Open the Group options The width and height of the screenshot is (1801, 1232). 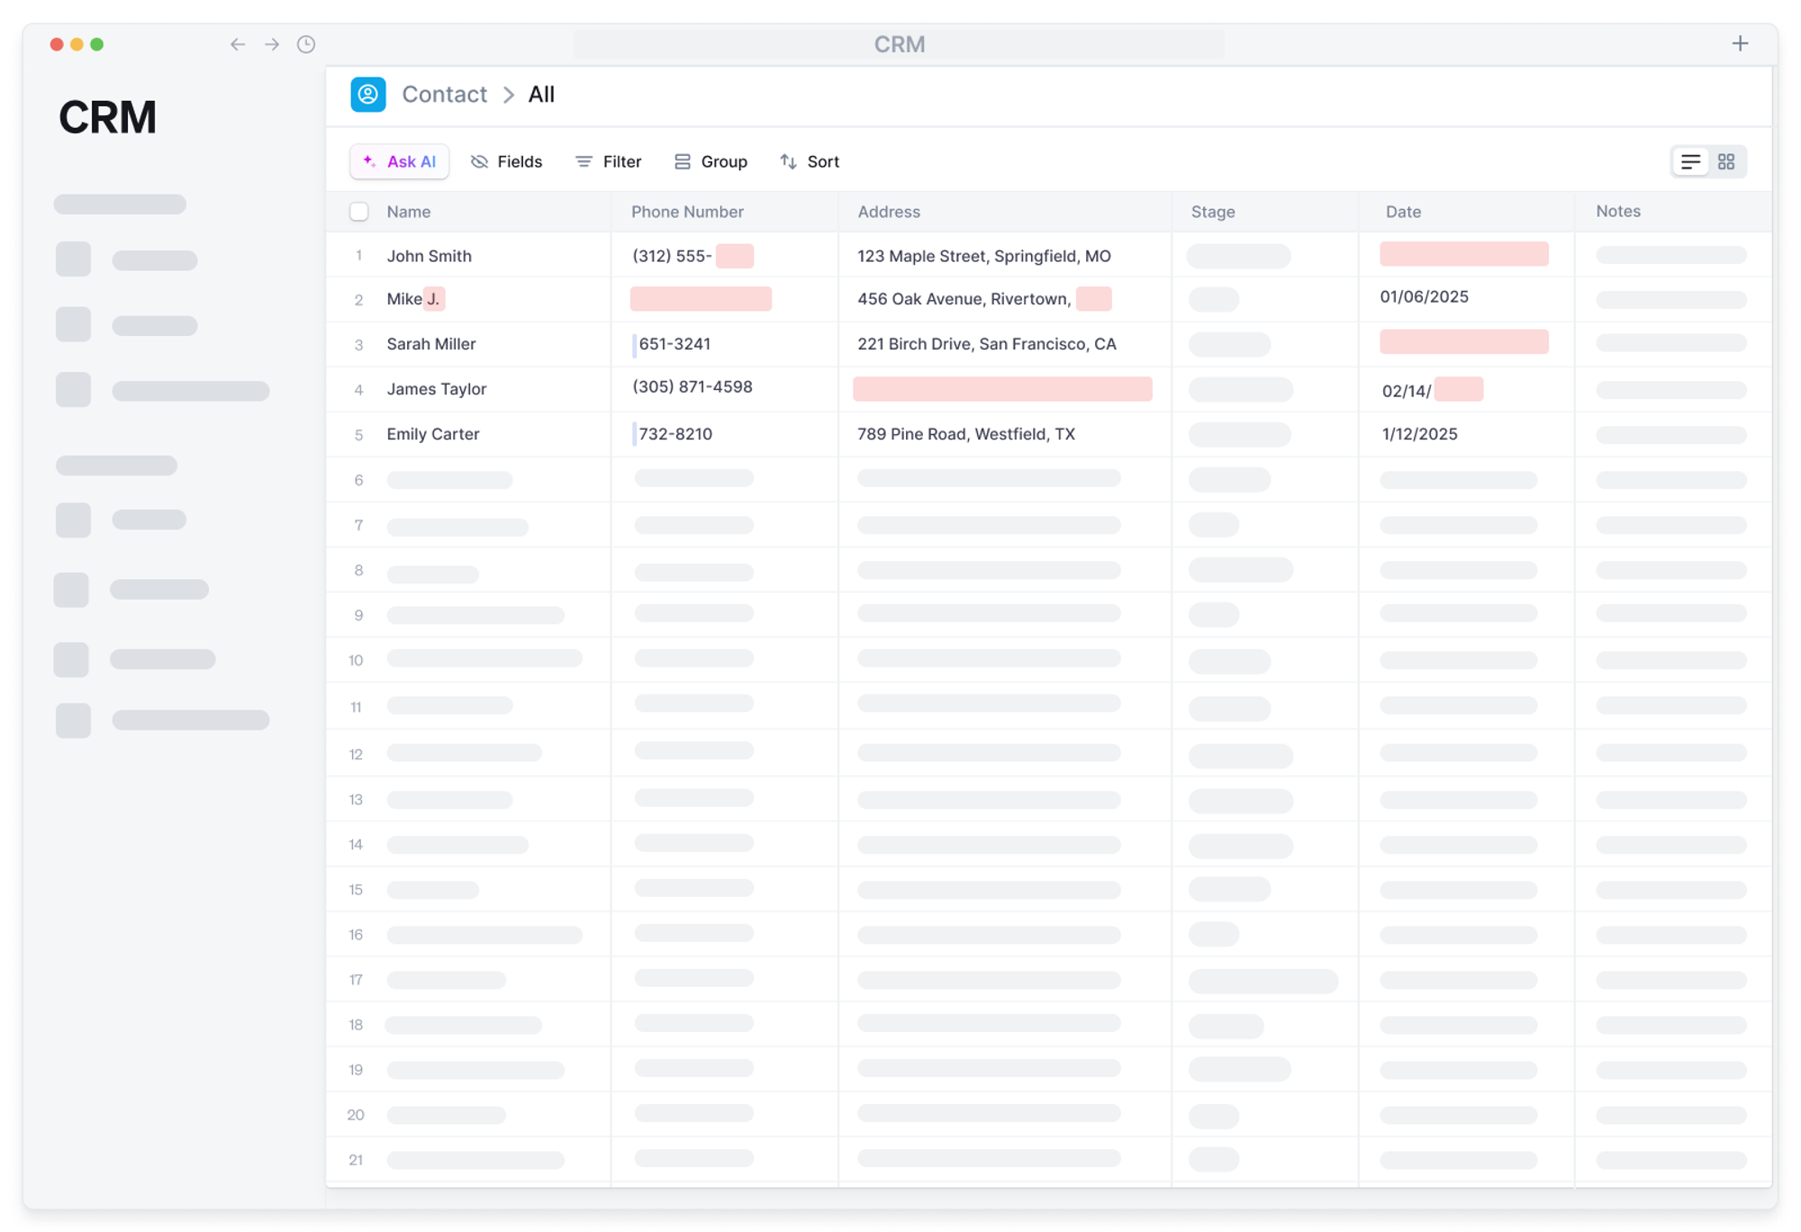point(710,162)
